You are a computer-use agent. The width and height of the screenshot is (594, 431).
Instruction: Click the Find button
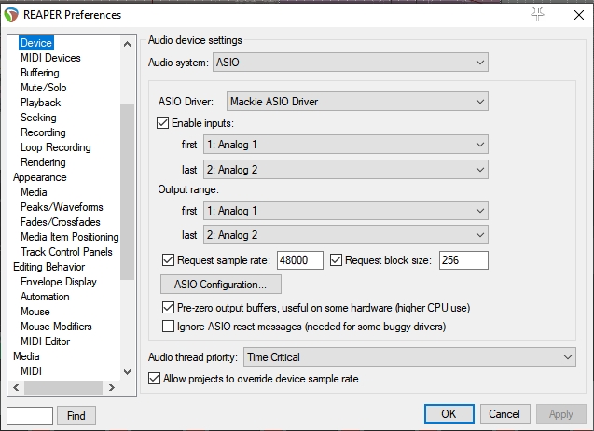(76, 415)
